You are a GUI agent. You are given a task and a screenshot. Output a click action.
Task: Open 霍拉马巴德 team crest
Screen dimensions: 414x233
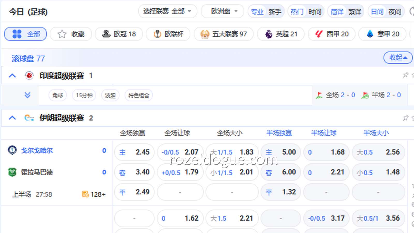click(x=12, y=172)
